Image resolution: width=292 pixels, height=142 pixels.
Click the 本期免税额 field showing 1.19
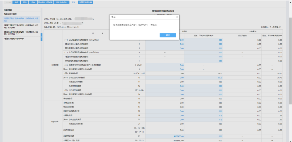pos(203,115)
